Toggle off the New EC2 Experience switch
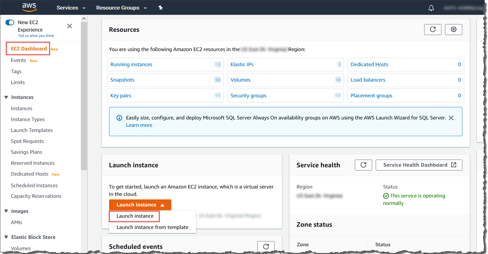488x254 pixels. pyautogui.click(x=10, y=22)
